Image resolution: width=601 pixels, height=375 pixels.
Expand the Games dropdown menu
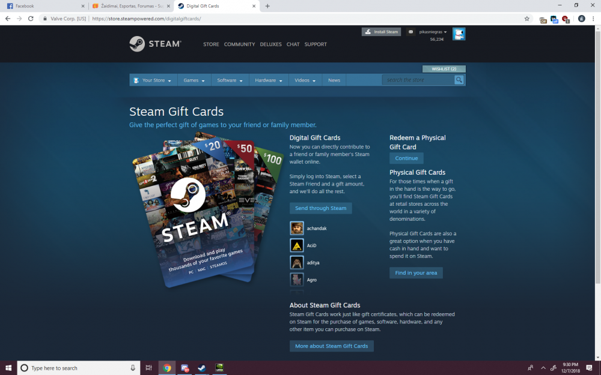[194, 80]
